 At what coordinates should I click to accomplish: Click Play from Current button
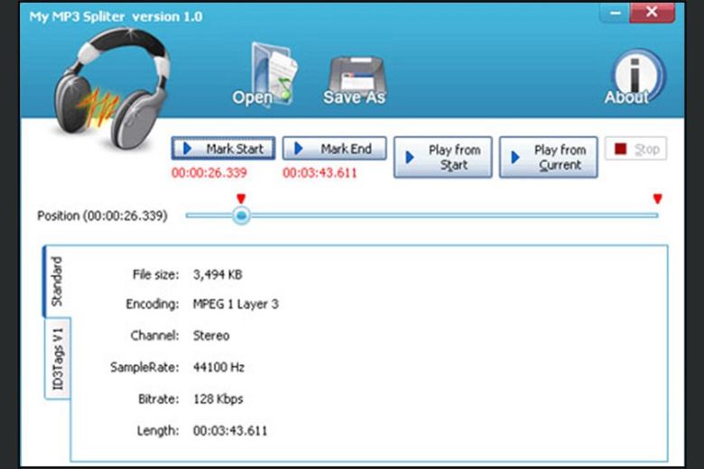[549, 157]
